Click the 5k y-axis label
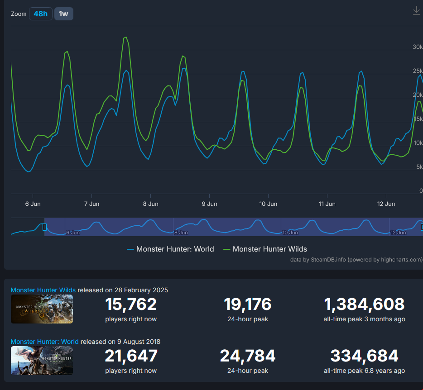Image resolution: width=423 pixels, height=390 pixels. (419, 166)
